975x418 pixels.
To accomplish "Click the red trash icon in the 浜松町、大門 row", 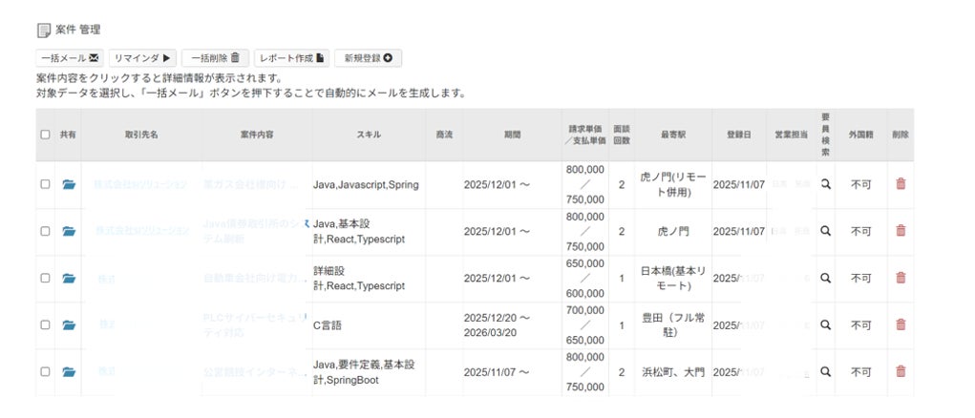I will 901,371.
